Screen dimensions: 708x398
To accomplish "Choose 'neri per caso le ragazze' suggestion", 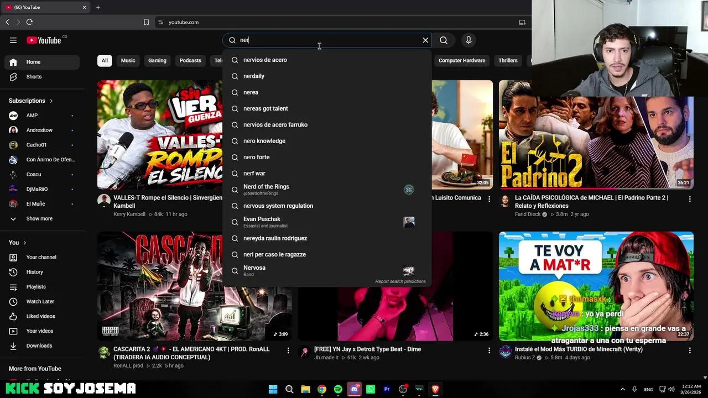I will pos(327,254).
